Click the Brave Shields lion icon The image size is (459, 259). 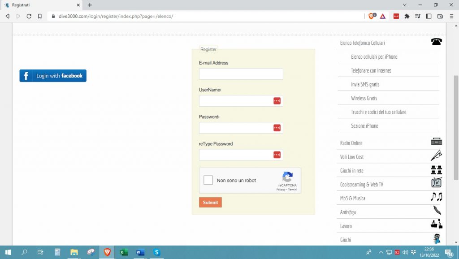click(372, 16)
